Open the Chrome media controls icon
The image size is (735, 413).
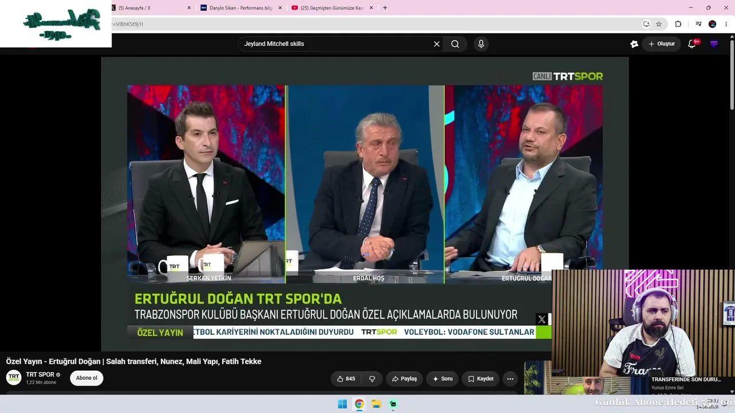tap(698, 24)
